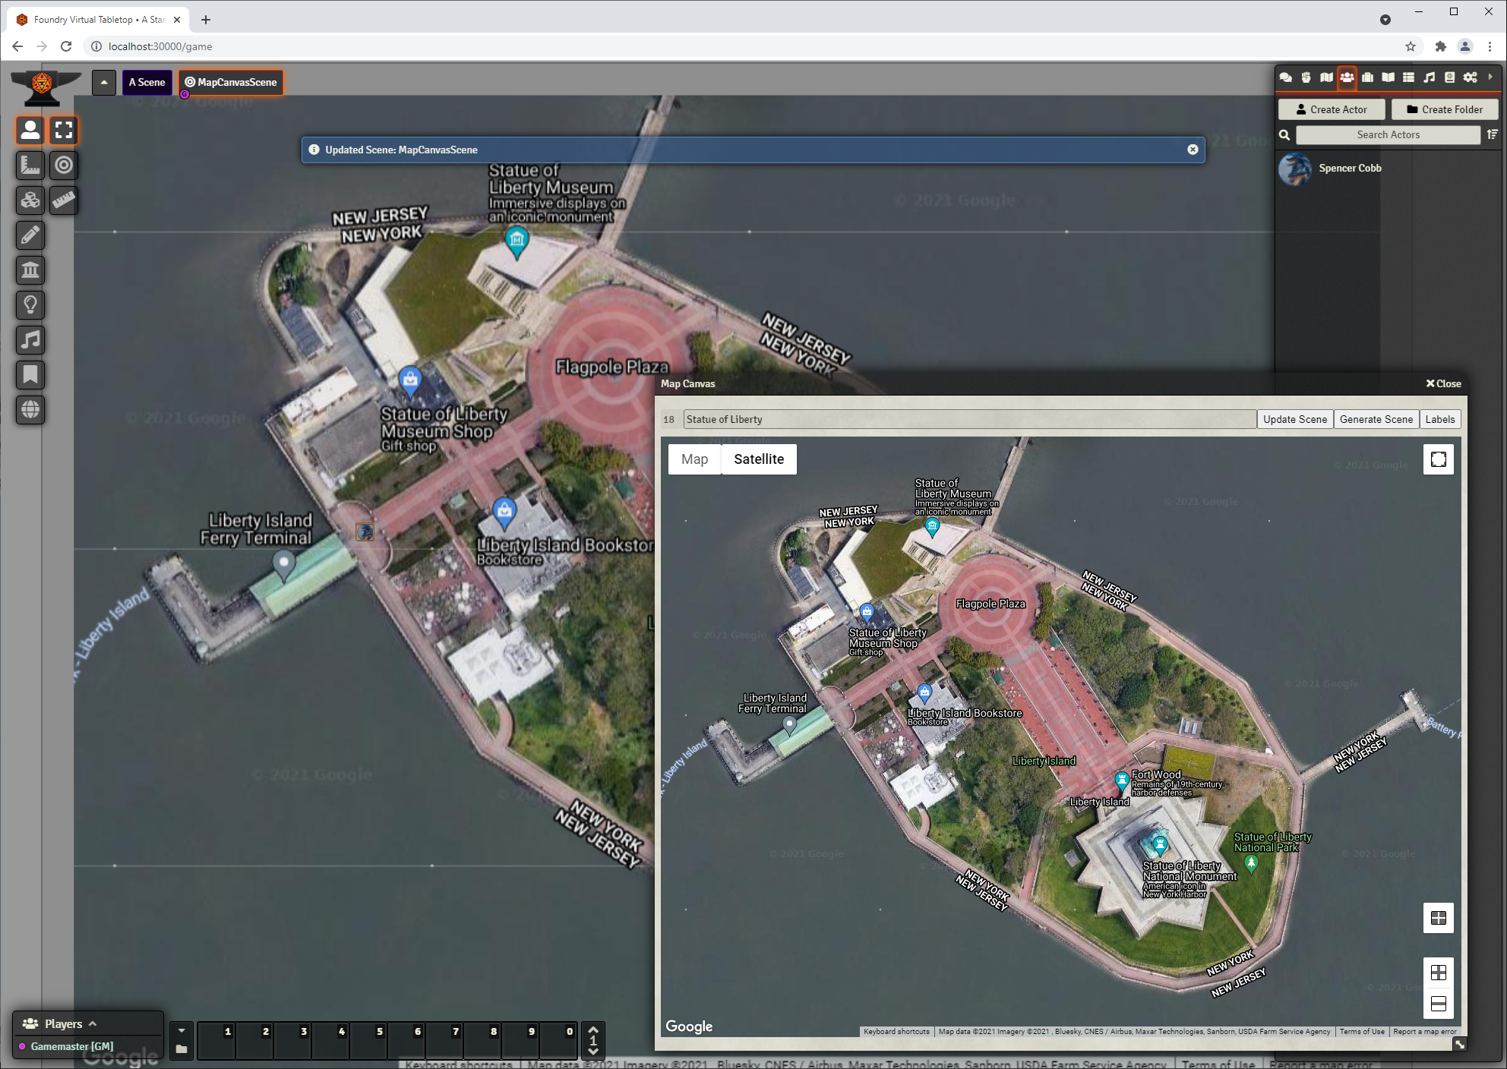Open the Playlists music-note sidebar tab

click(x=1430, y=77)
